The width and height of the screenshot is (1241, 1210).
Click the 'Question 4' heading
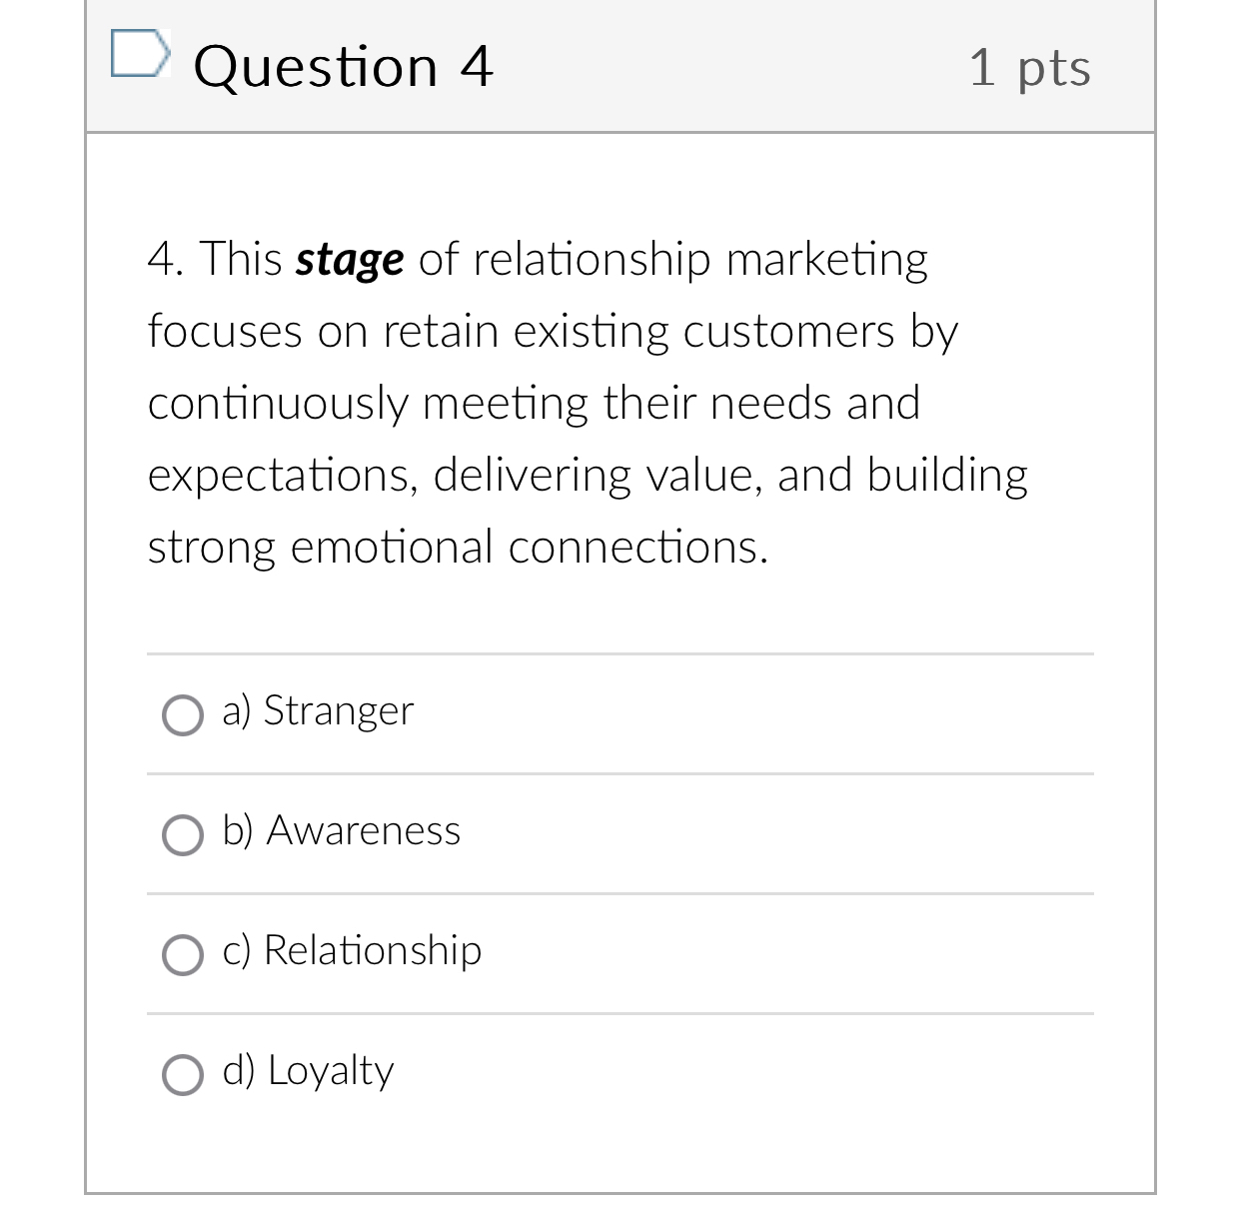(343, 67)
